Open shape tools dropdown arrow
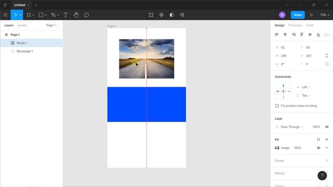 point(46,15)
